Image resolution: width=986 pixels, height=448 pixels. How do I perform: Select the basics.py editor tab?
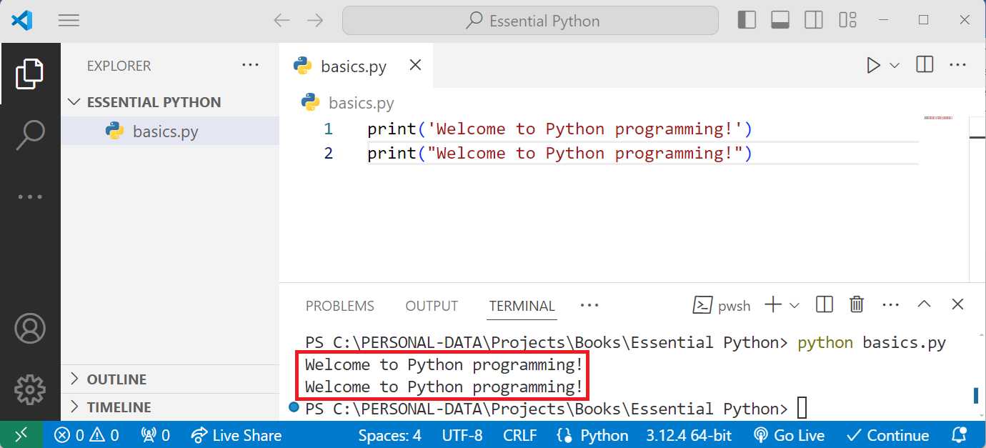point(356,66)
